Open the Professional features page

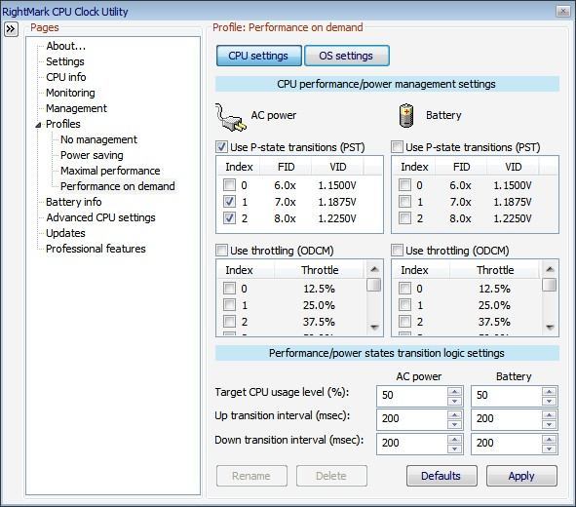click(x=96, y=249)
